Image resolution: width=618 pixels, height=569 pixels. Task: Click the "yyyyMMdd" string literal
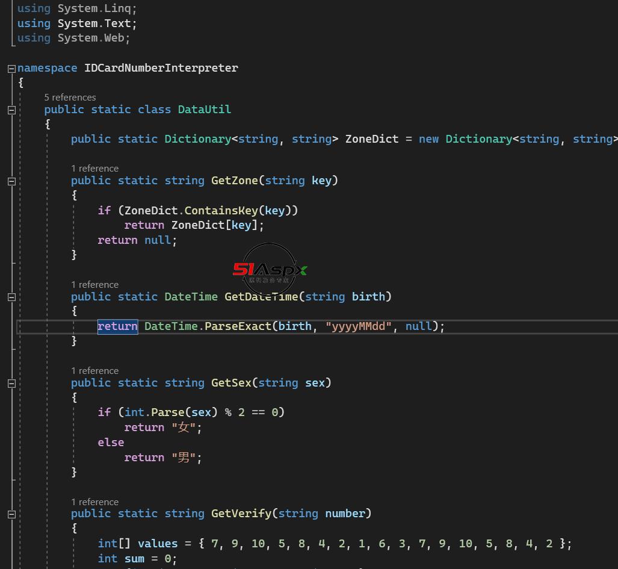point(358,326)
